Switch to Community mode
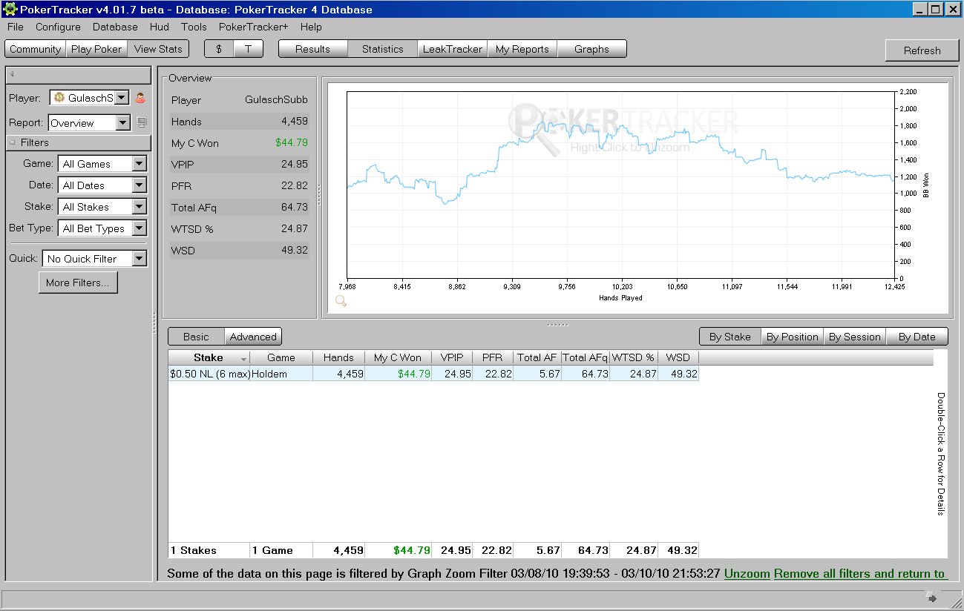The height and width of the screenshot is (611, 964). click(x=36, y=49)
